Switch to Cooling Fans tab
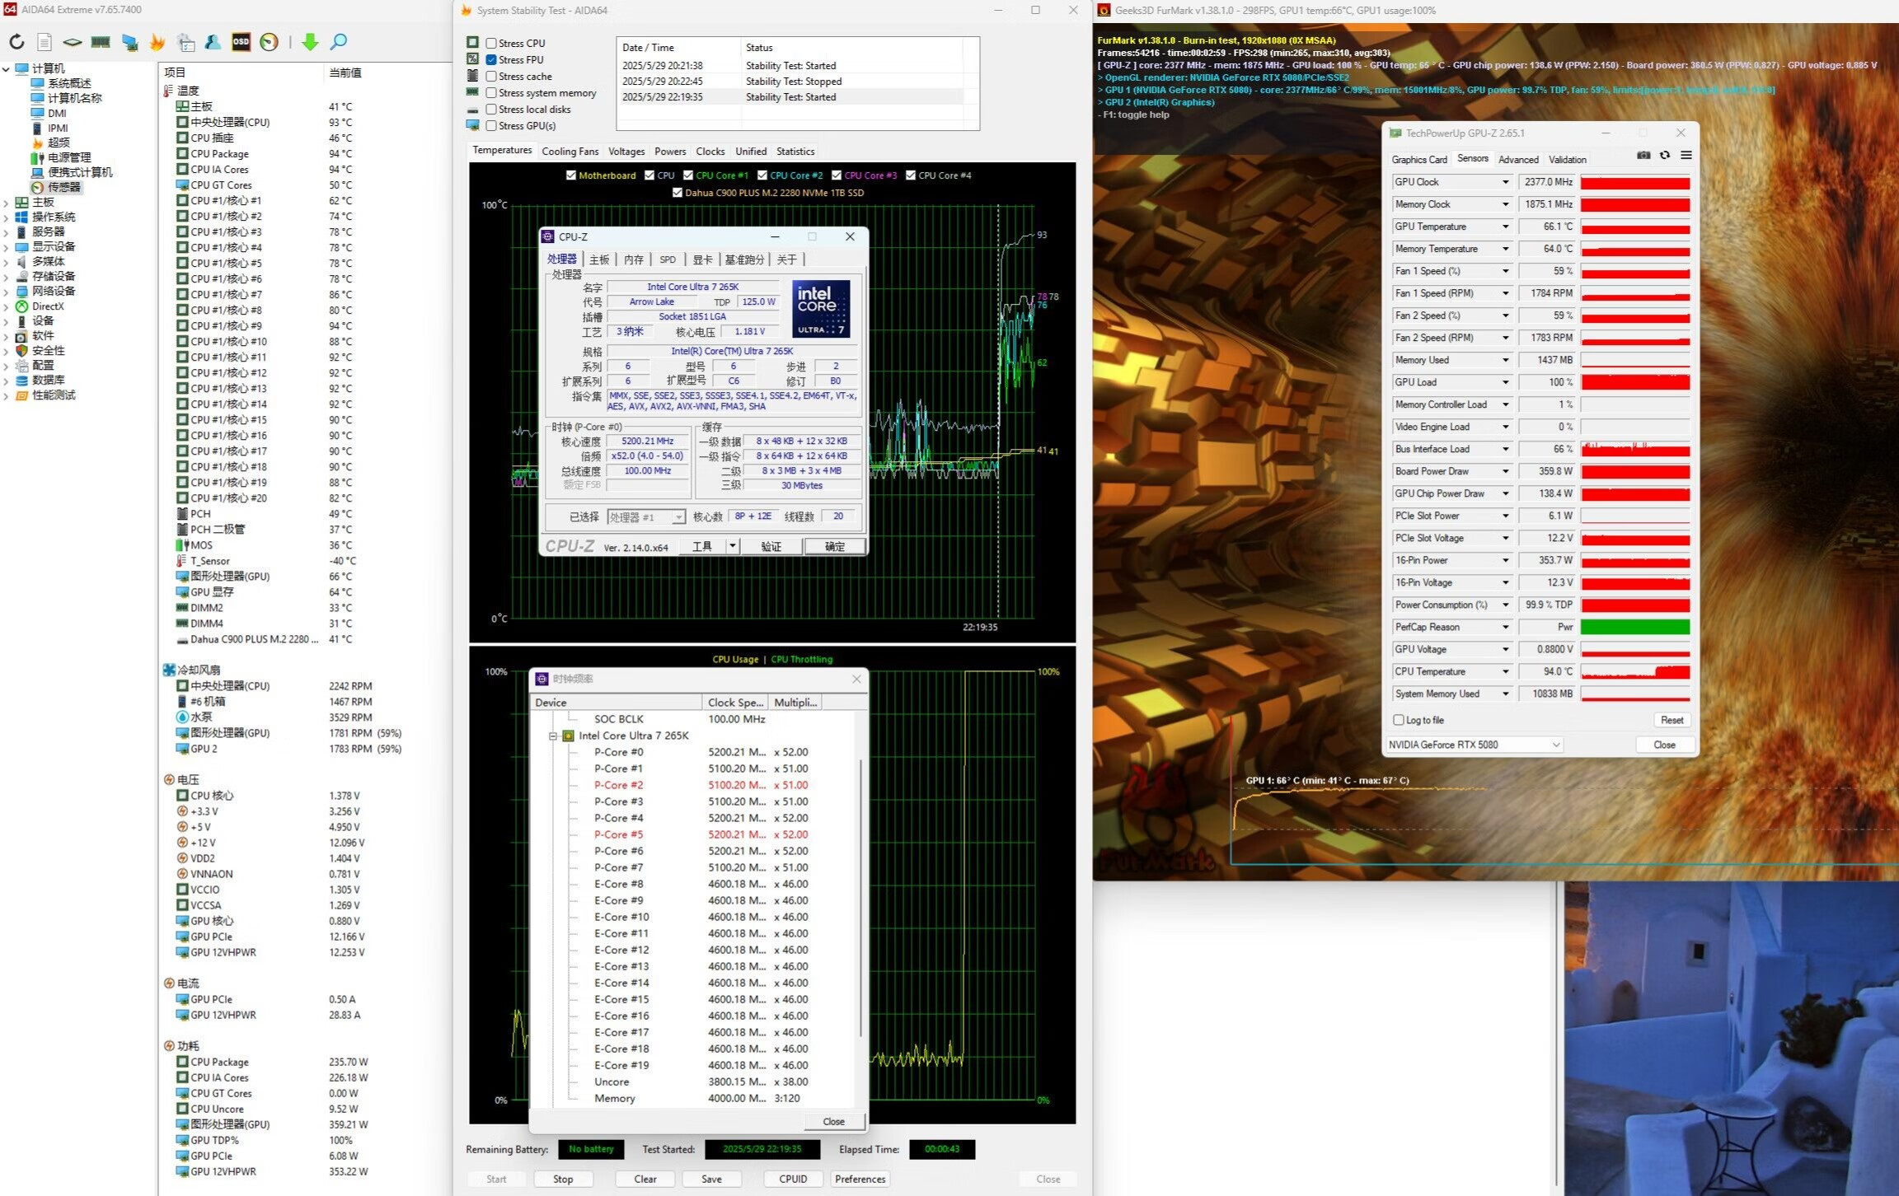Image resolution: width=1899 pixels, height=1196 pixels. (x=570, y=152)
